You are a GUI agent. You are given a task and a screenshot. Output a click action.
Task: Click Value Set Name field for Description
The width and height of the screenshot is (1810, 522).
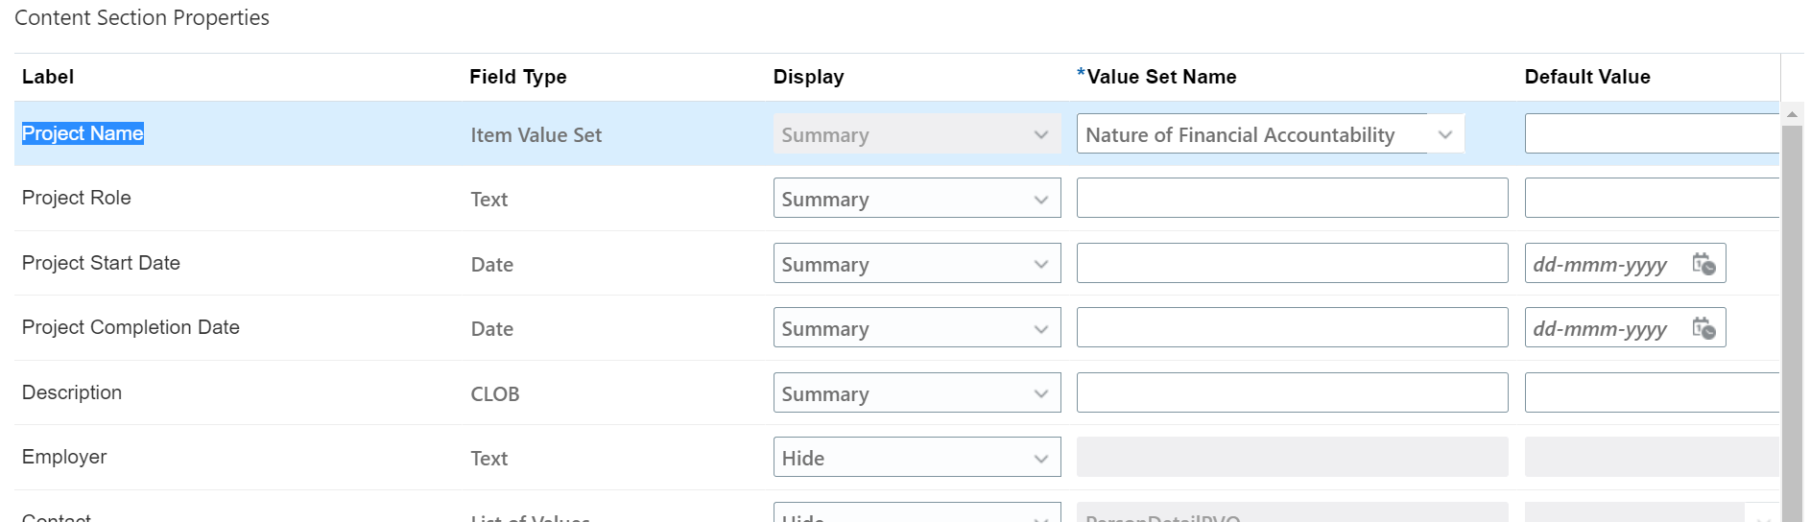tap(1292, 392)
